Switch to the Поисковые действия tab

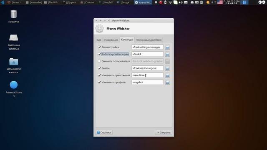(x=149, y=40)
